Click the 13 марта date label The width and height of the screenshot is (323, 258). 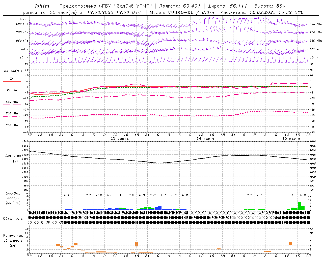click(120, 139)
